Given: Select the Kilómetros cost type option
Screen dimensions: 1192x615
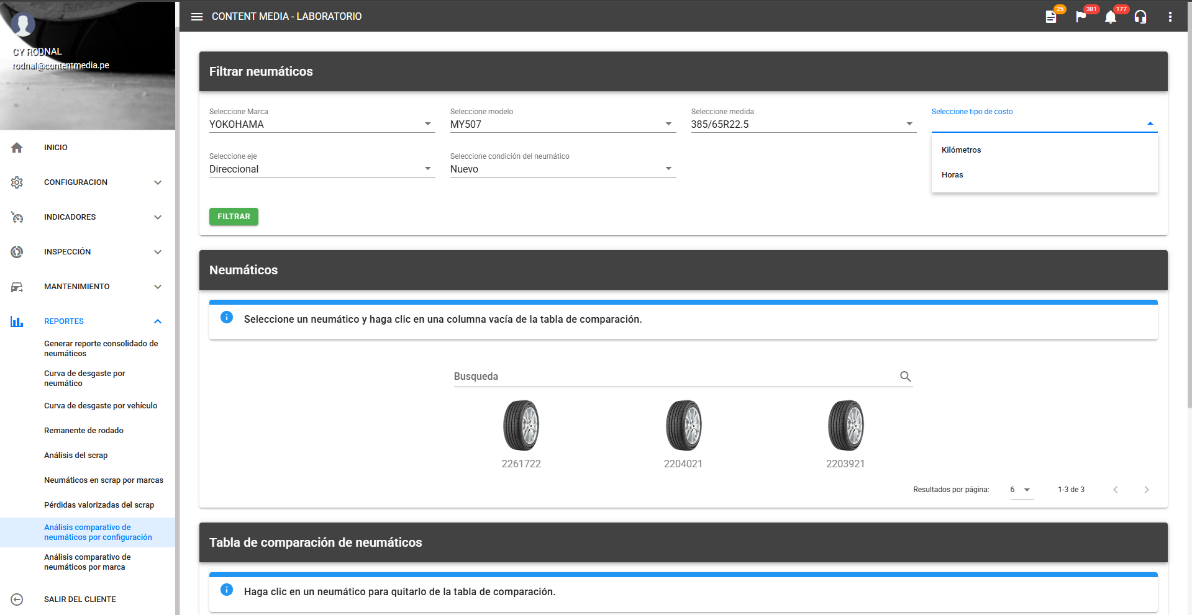Looking at the screenshot, I should 961,150.
